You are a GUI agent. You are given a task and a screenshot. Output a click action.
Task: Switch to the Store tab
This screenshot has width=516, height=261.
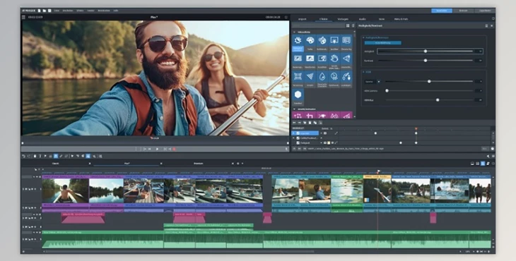click(x=382, y=19)
